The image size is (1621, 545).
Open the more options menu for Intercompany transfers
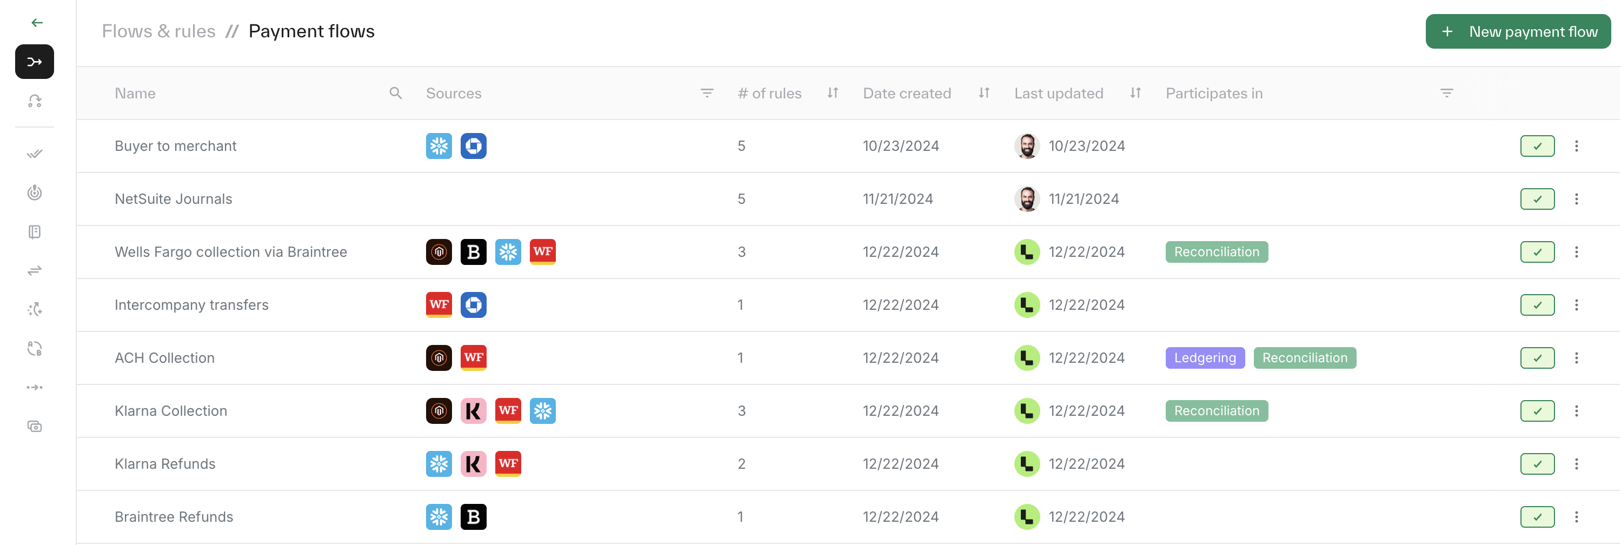tap(1576, 304)
